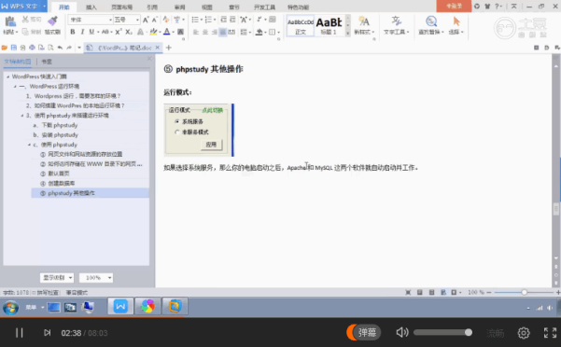Click the Select arrow cursor icon
The width and height of the screenshot is (561, 347).
[456, 21]
